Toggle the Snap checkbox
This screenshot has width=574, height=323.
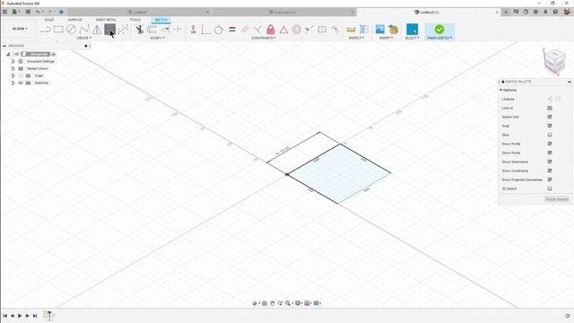(x=550, y=126)
